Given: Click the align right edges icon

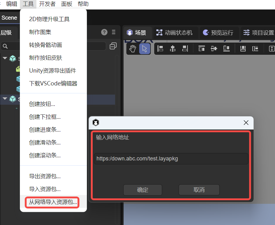Looking at the screenshot, I should pyautogui.click(x=185, y=49).
